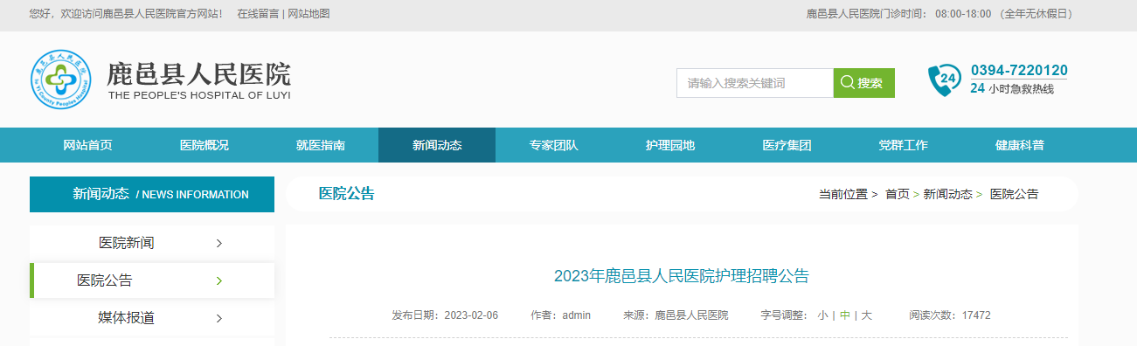Click source text 来源：鹿邑县人民医院
The width and height of the screenshot is (1137, 346).
pyautogui.click(x=676, y=315)
